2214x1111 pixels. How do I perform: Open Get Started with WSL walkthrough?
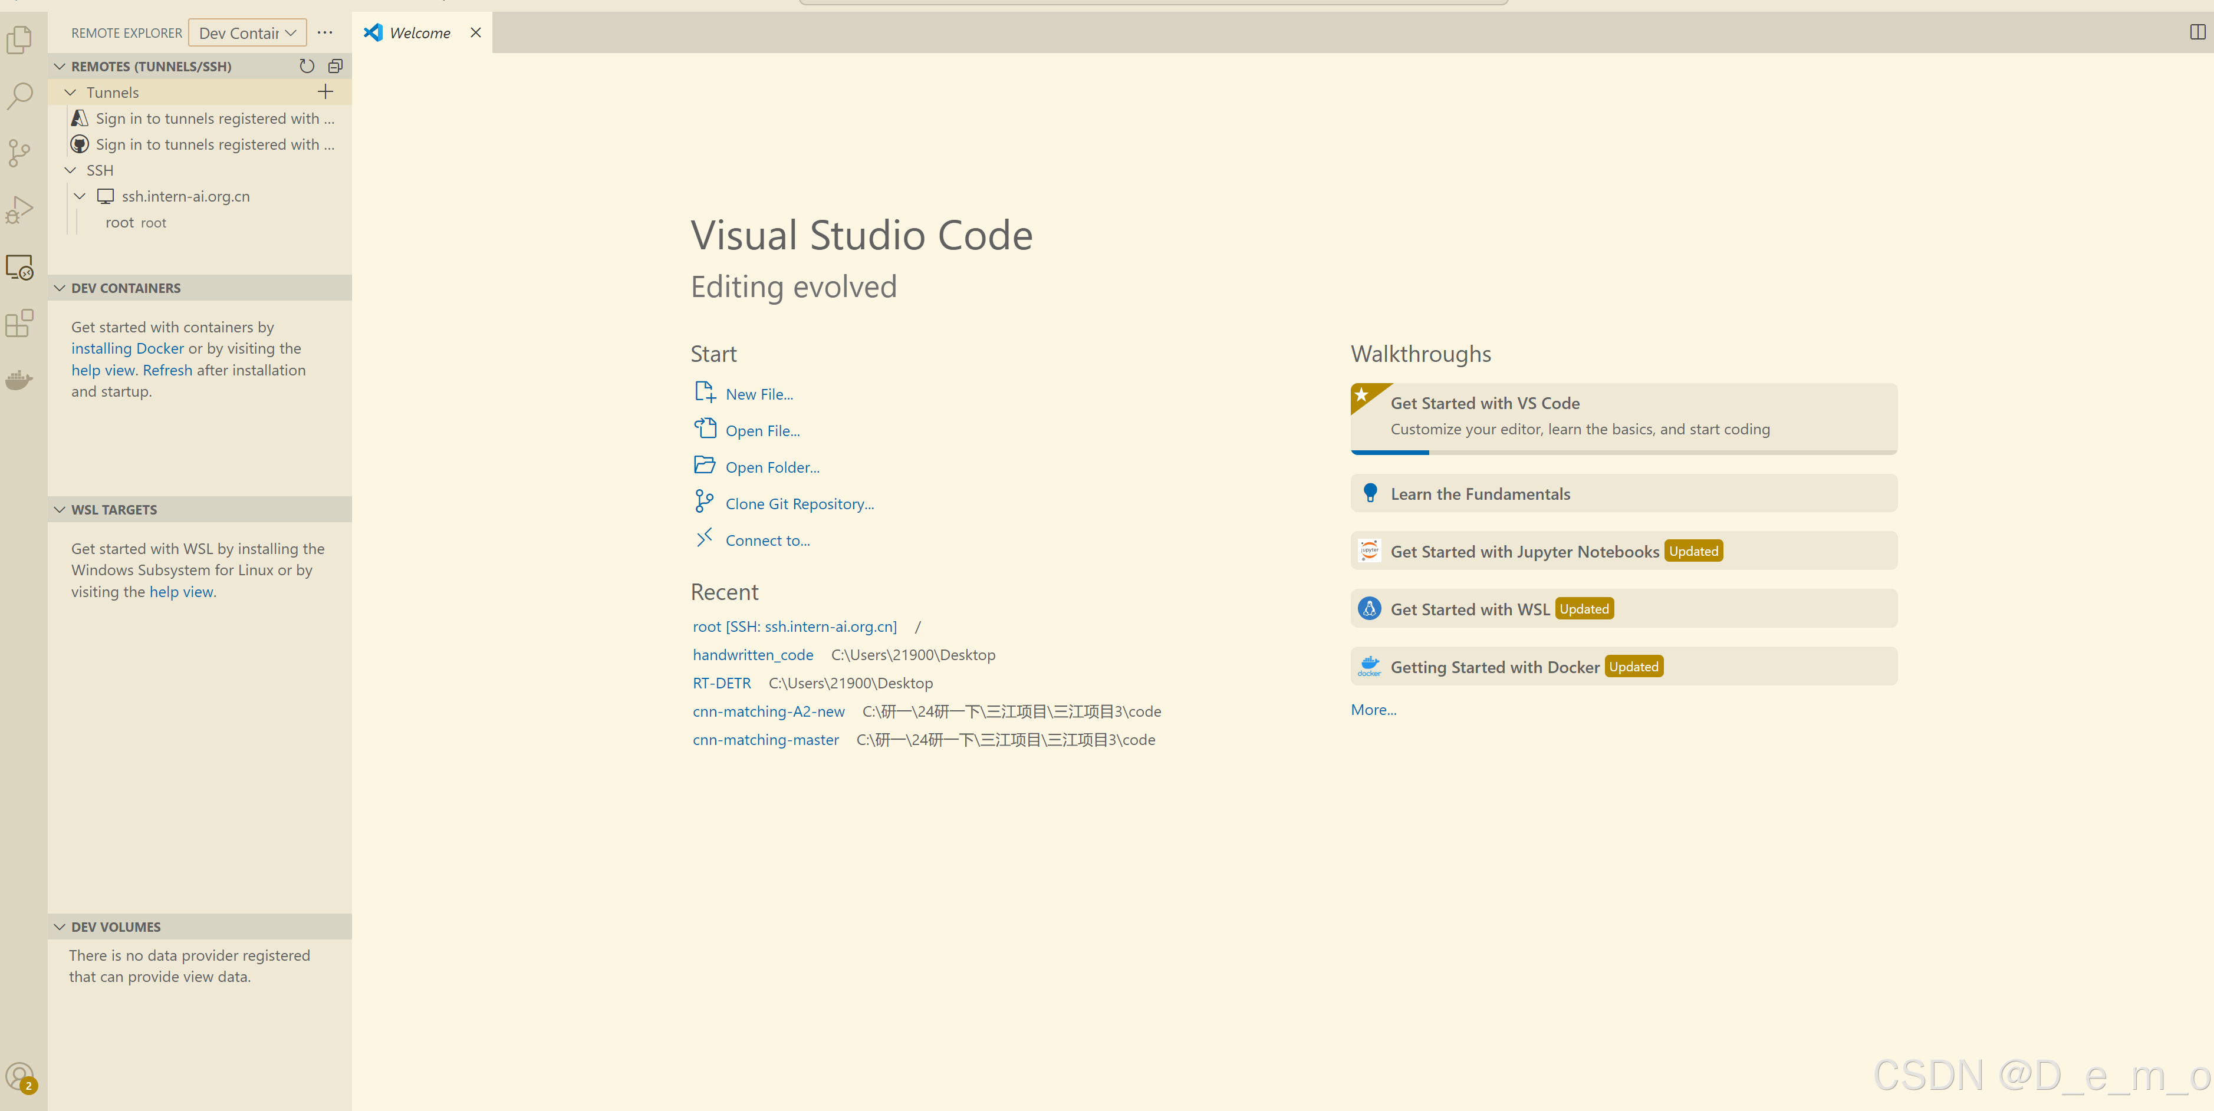pyautogui.click(x=1624, y=608)
